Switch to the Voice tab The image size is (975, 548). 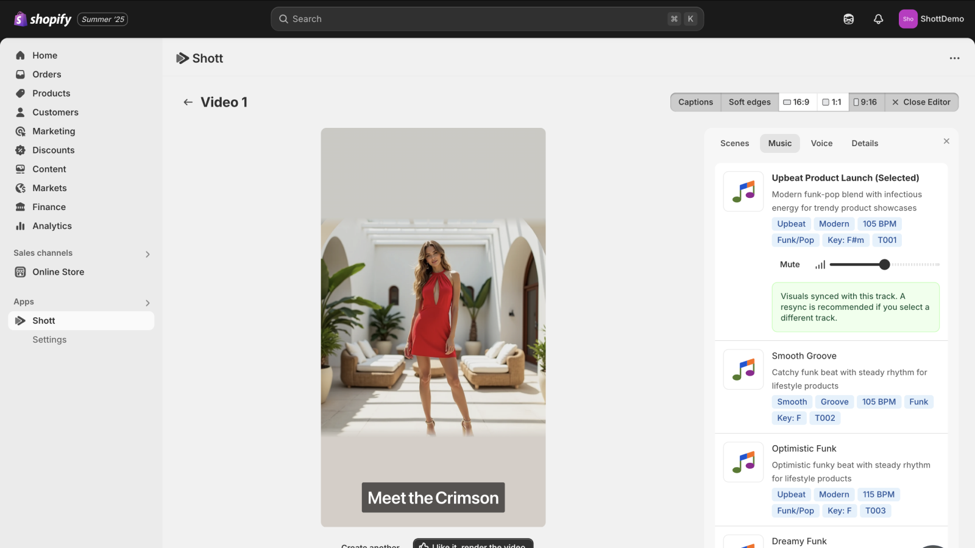point(821,143)
